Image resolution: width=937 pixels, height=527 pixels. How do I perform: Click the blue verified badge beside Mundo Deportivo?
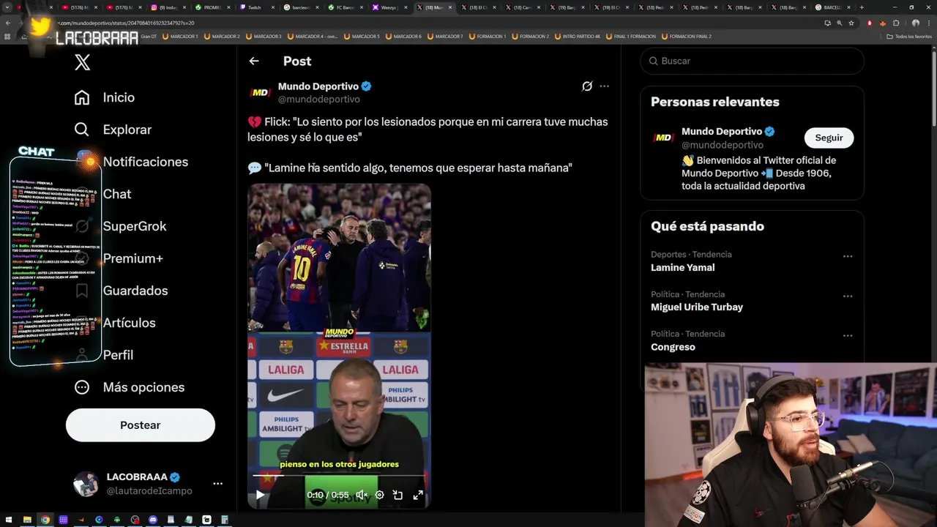(366, 86)
